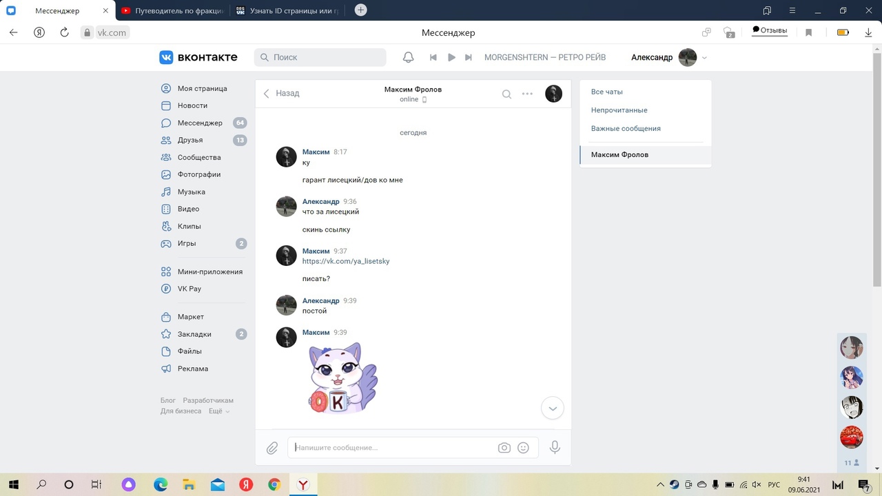This screenshot has height=496, width=882.
Task: Open the three-dots chat actions menu
Action: (527, 94)
